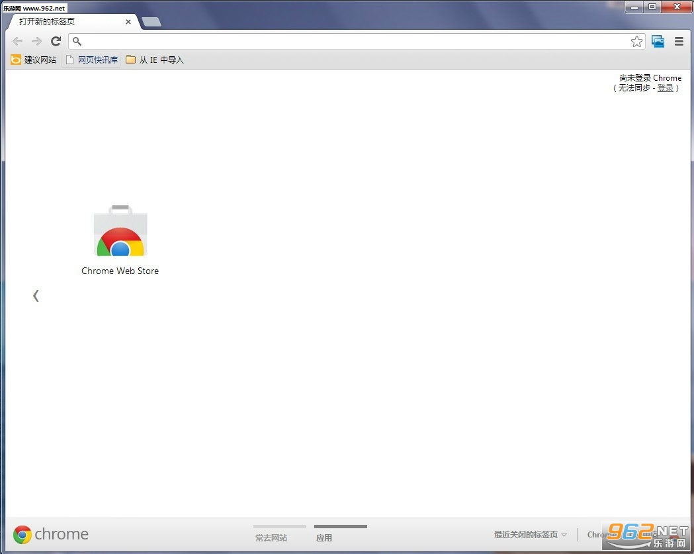The image size is (694, 554).
Task: Open the Chrome hamburger menu
Action: pos(679,41)
